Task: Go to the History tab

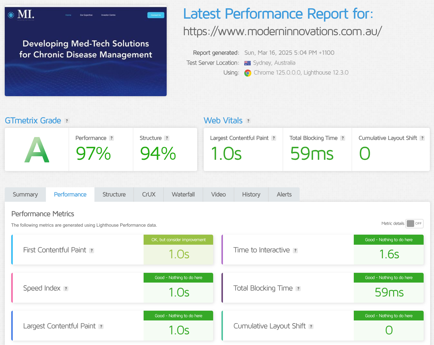Action: point(251,194)
